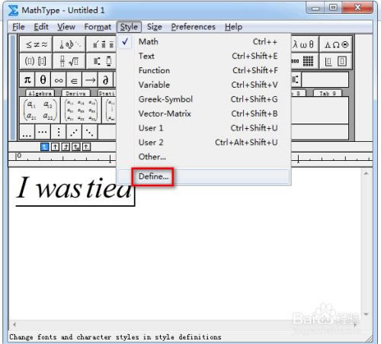The width and height of the screenshot is (381, 344).
Task: Open the fraction and radical templates palette
Action: pos(69,61)
